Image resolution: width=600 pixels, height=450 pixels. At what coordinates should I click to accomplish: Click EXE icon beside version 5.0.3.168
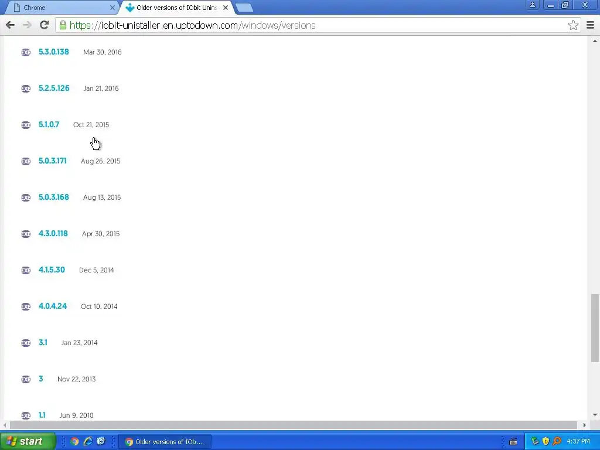(x=26, y=198)
